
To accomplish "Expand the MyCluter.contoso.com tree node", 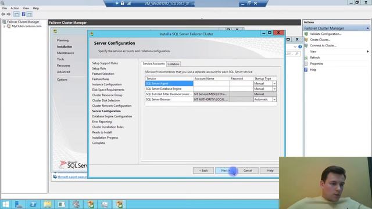I will (4, 27).
